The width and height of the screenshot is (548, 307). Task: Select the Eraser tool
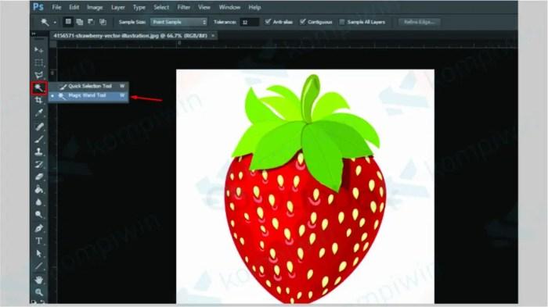click(x=39, y=177)
